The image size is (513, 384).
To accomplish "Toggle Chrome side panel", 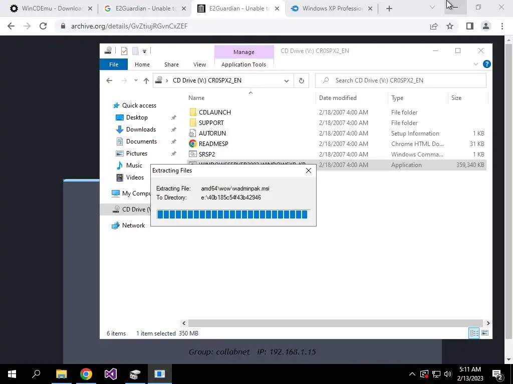I will coord(470,26).
